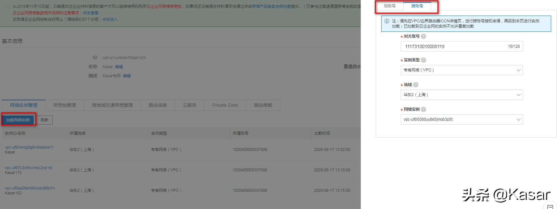Viewport: 557px width, 209px height.
Task: Click load time 2020-09-17 13:15:00
Action: click(332, 191)
